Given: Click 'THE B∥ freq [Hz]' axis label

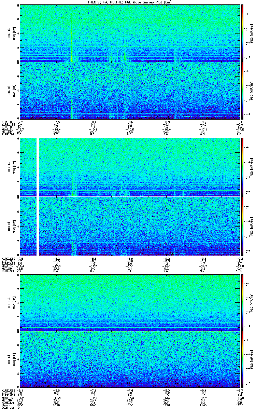Looking at the screenshot, I should coord(11,360).
